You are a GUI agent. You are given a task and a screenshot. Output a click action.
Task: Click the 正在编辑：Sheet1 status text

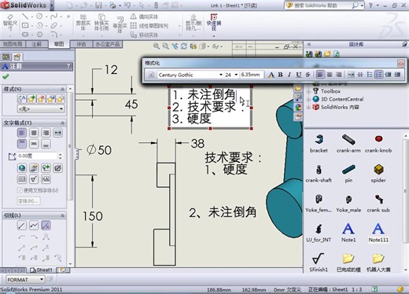(328, 289)
